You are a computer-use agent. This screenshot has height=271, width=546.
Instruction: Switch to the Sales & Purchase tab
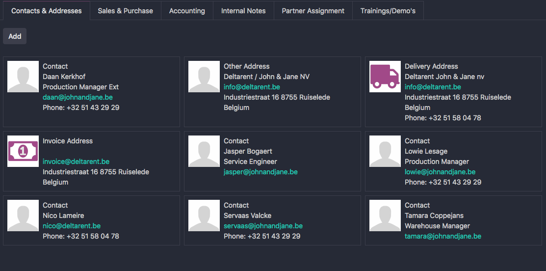point(125,11)
